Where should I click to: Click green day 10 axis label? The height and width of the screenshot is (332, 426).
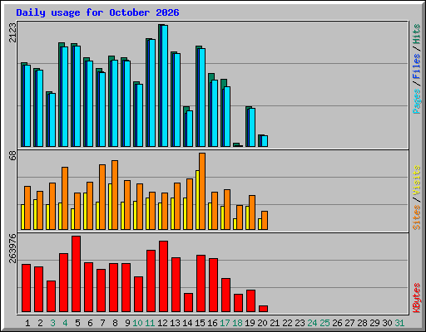[137, 323]
